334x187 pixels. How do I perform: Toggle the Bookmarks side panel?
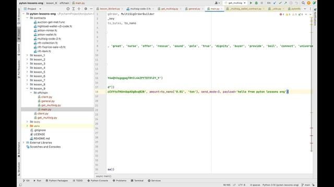coord(19,150)
